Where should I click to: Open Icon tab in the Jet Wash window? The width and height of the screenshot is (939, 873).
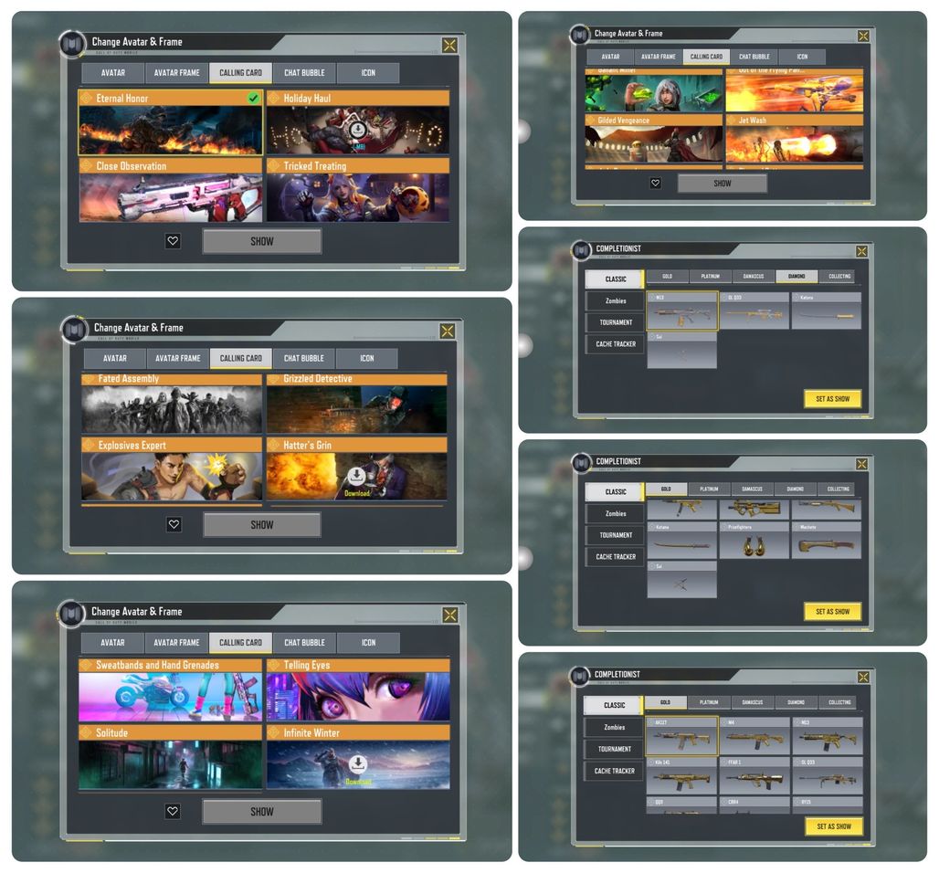(x=803, y=57)
